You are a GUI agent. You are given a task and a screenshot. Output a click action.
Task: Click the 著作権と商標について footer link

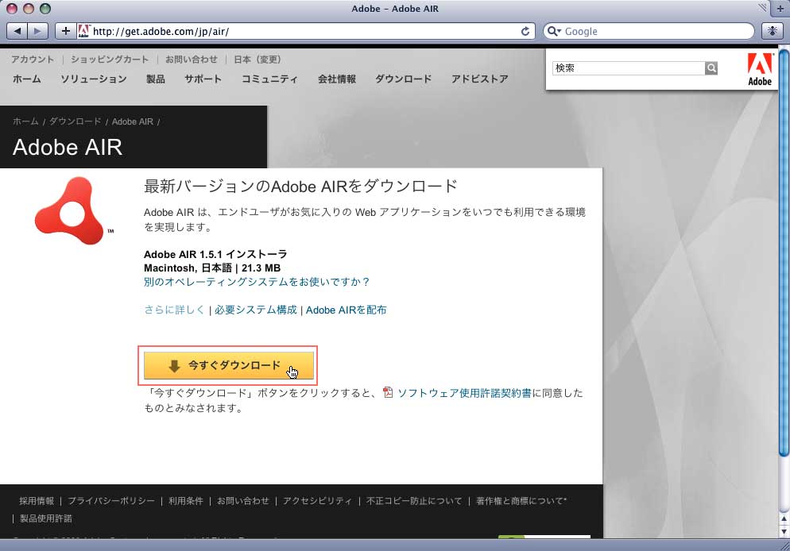(521, 501)
